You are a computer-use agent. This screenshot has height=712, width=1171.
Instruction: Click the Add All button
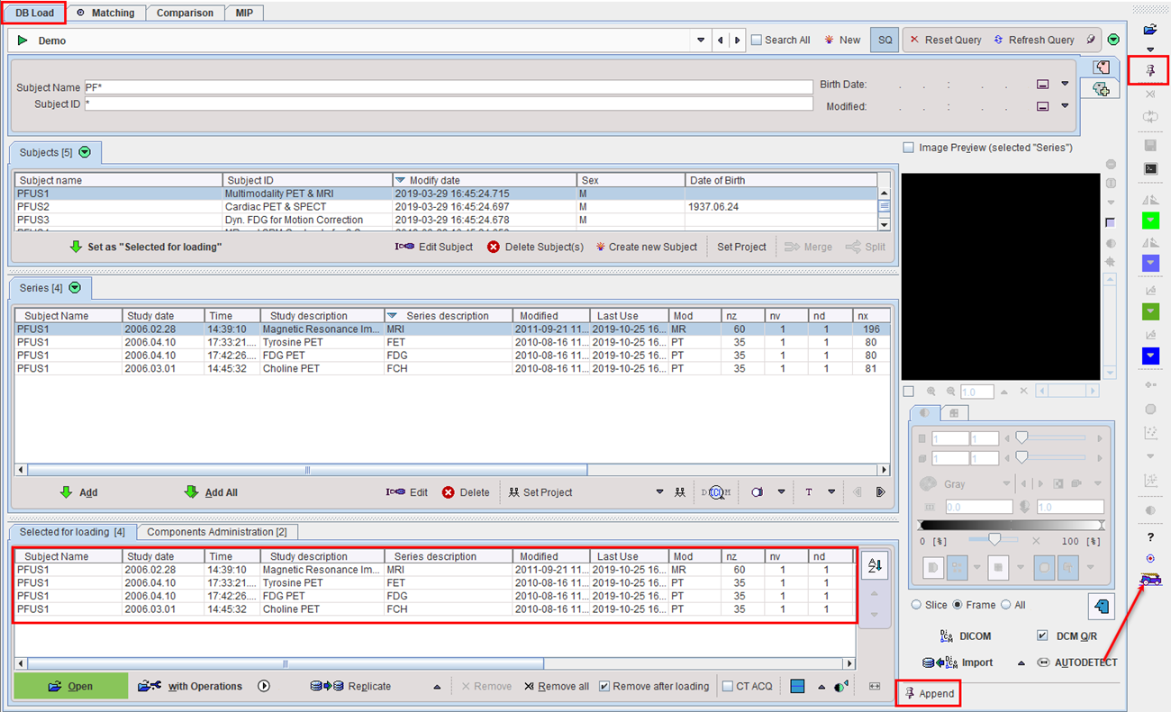(212, 492)
